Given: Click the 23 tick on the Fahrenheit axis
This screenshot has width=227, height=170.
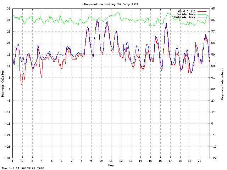Looking at the screenshot, I should (x=213, y=101).
